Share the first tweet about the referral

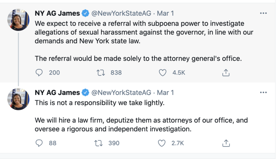226,73
